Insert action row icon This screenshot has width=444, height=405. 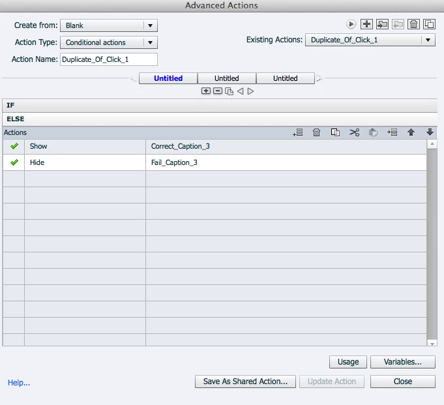392,132
